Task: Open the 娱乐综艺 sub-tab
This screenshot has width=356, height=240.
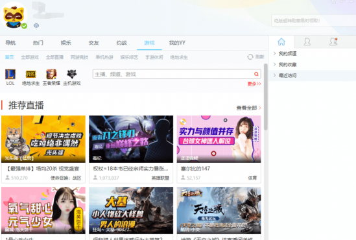Action: pos(129,57)
